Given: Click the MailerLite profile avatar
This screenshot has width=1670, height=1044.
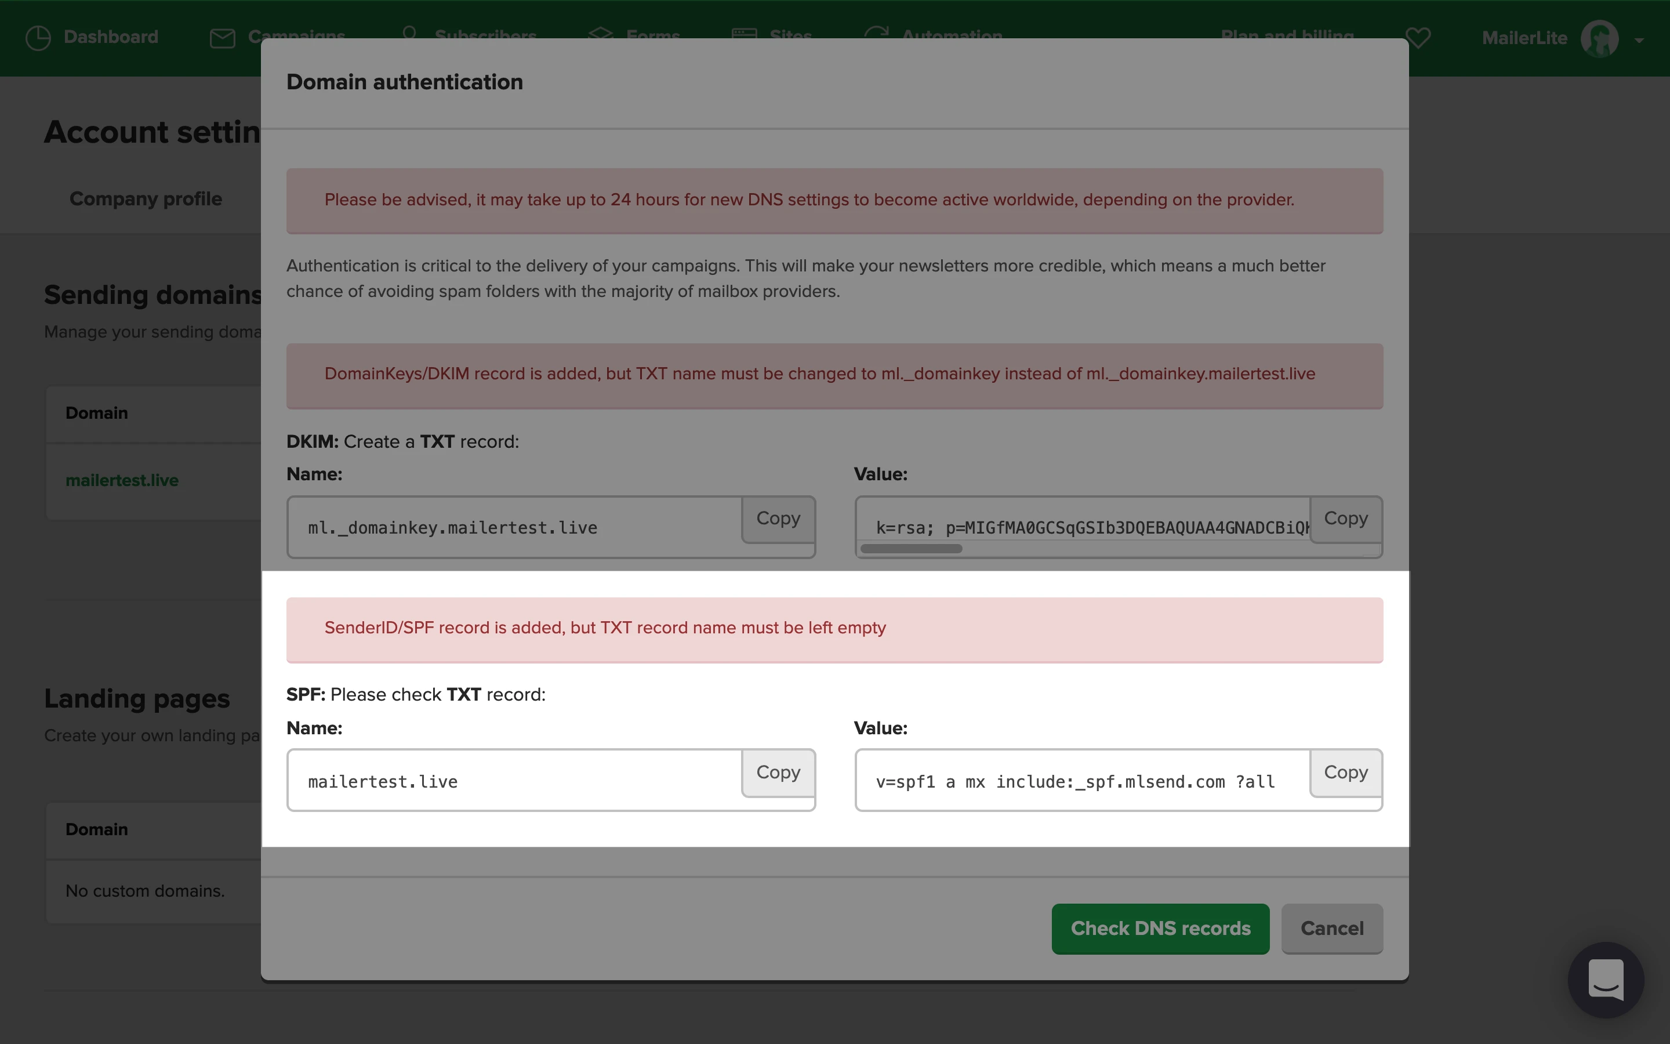Looking at the screenshot, I should click(1599, 38).
